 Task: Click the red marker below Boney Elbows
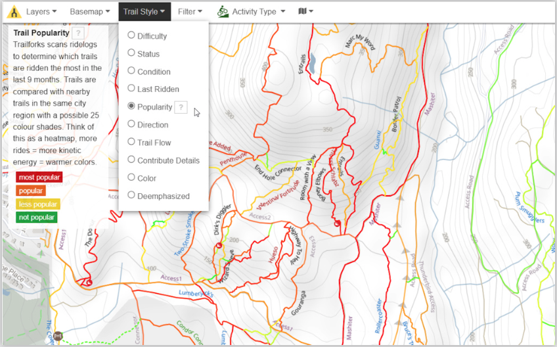(337, 223)
